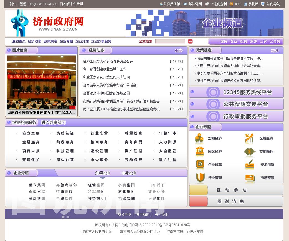Click the 科技情报 conference photo thumbnail

41,82
